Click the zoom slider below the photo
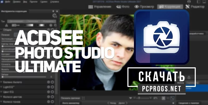This screenshot has width=208, height=105. pyautogui.click(x=143, y=98)
